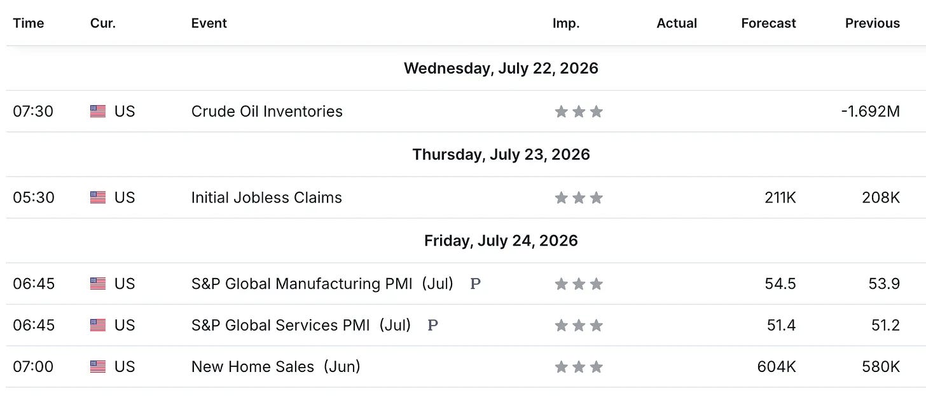Select the Thursday, July 23, 2026 date row
This screenshot has height=398, width=926.
463,154
